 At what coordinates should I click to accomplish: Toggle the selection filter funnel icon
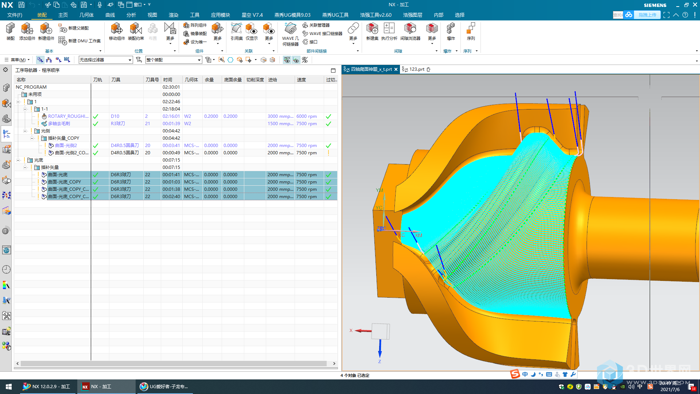139,60
